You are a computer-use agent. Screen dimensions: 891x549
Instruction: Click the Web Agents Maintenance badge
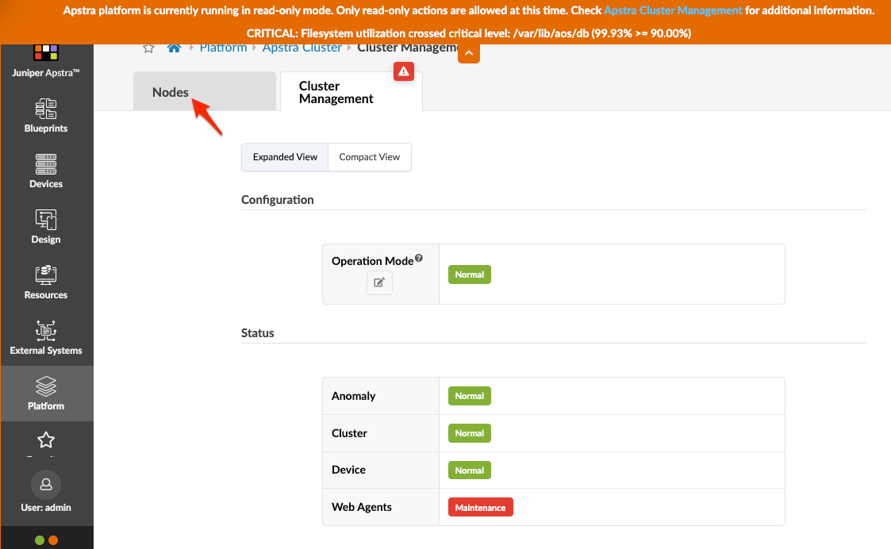480,508
